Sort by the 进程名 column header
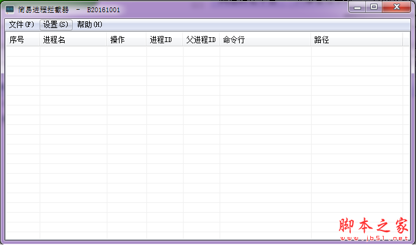 73,40
